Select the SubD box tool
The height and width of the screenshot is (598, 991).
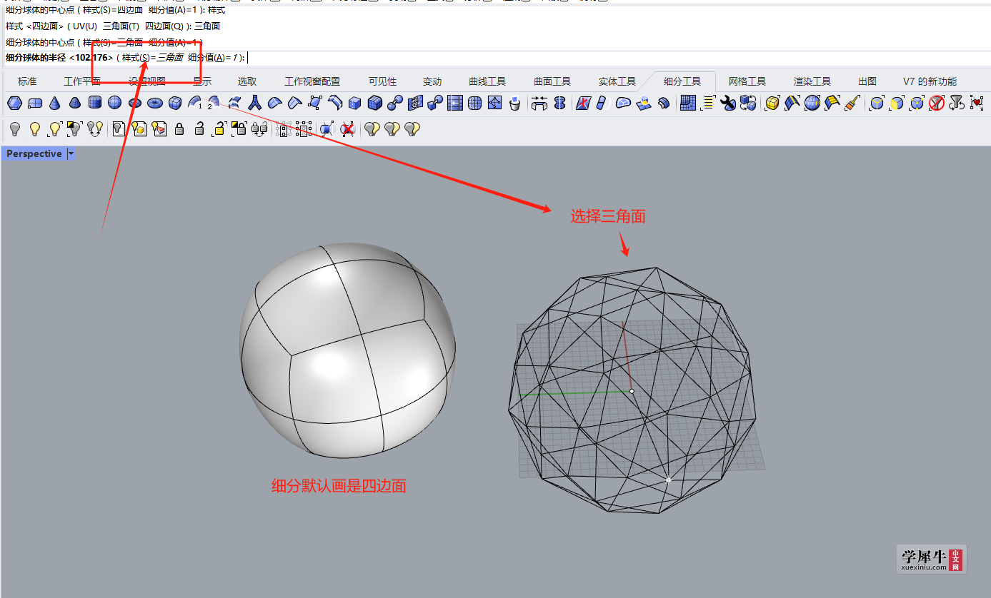pyautogui.click(x=175, y=104)
